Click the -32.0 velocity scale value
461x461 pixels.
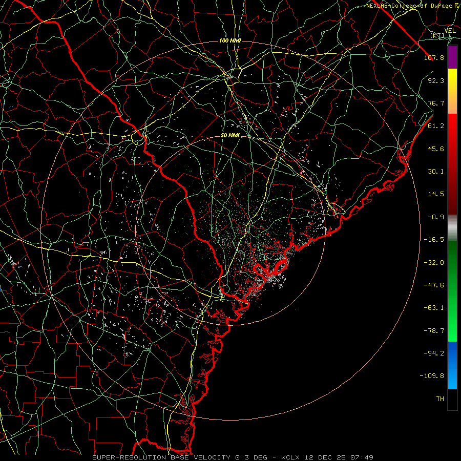pos(434,263)
